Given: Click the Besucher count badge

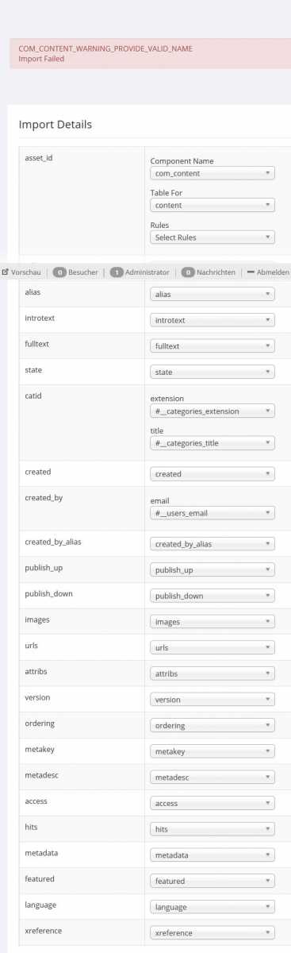Looking at the screenshot, I should 59,272.
